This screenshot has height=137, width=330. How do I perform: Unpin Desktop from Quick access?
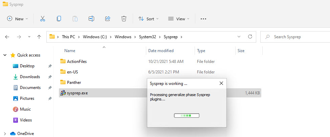pyautogui.click(x=50, y=66)
